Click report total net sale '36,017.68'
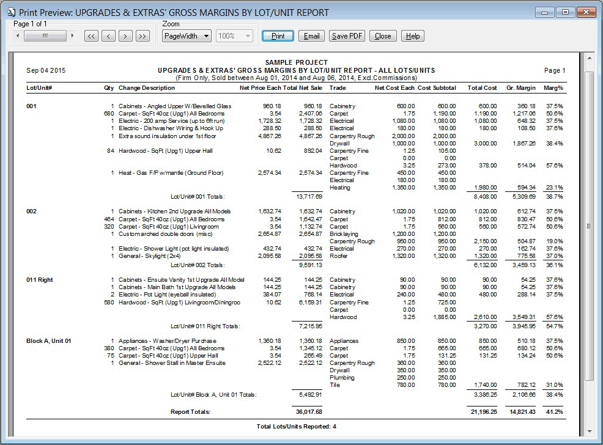This screenshot has height=445, width=603. coord(309,412)
